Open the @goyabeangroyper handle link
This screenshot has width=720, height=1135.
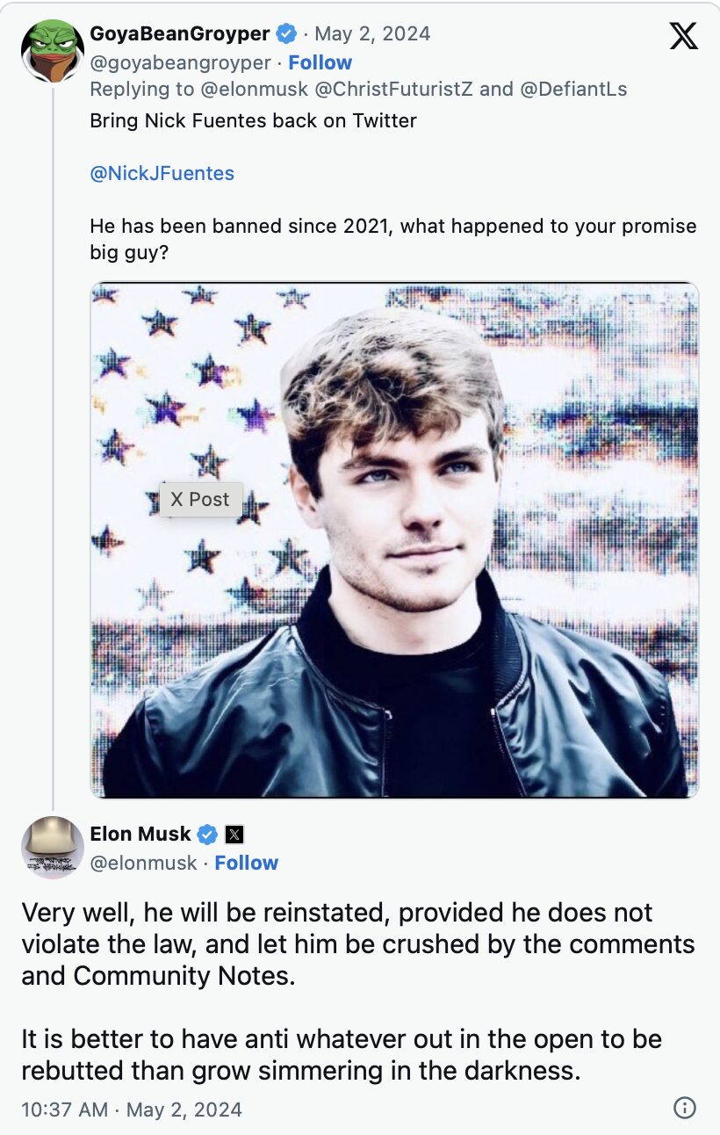pyautogui.click(x=180, y=63)
